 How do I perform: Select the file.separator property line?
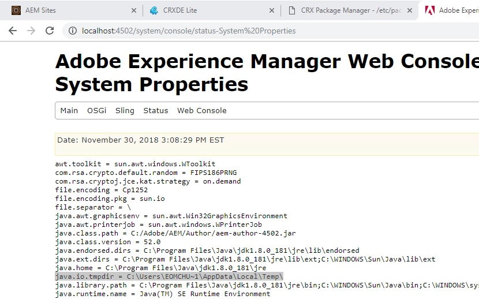click(x=93, y=207)
